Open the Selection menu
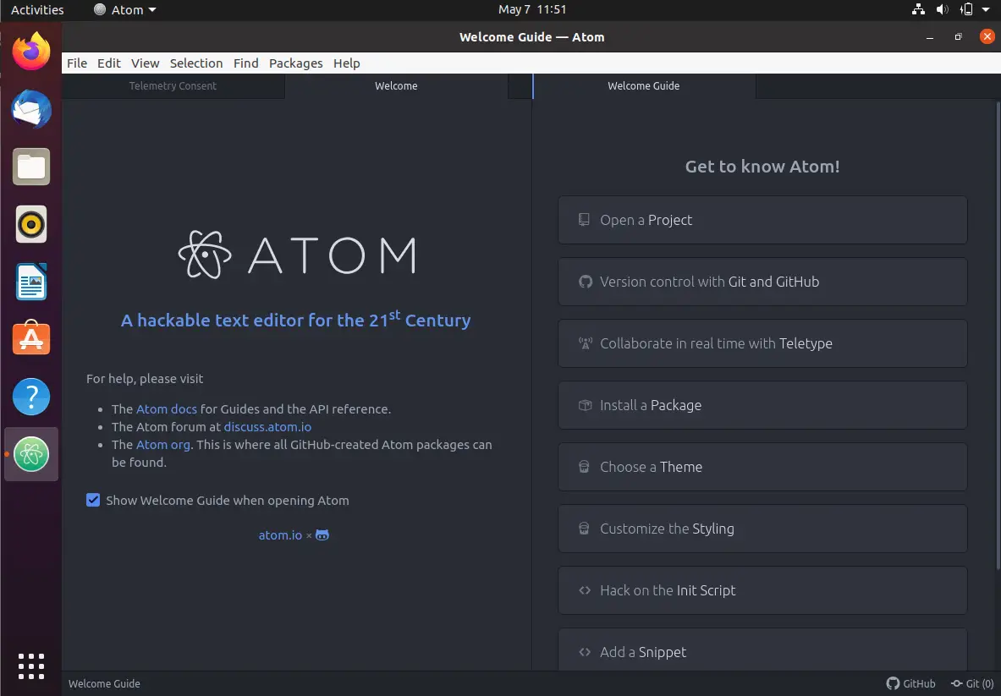 click(196, 63)
